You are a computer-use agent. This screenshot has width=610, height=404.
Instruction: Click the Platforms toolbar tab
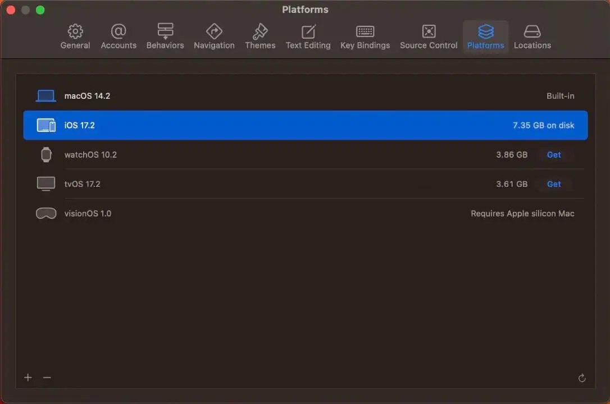pyautogui.click(x=485, y=37)
